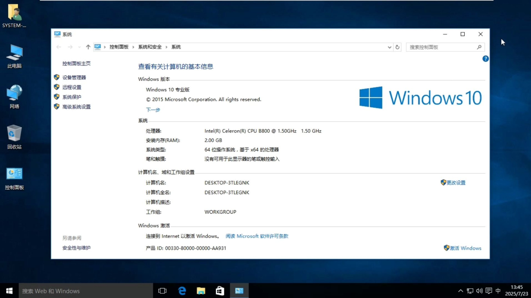Open Microsoft Edge from the taskbar
This screenshot has width=531, height=298.
pyautogui.click(x=182, y=291)
